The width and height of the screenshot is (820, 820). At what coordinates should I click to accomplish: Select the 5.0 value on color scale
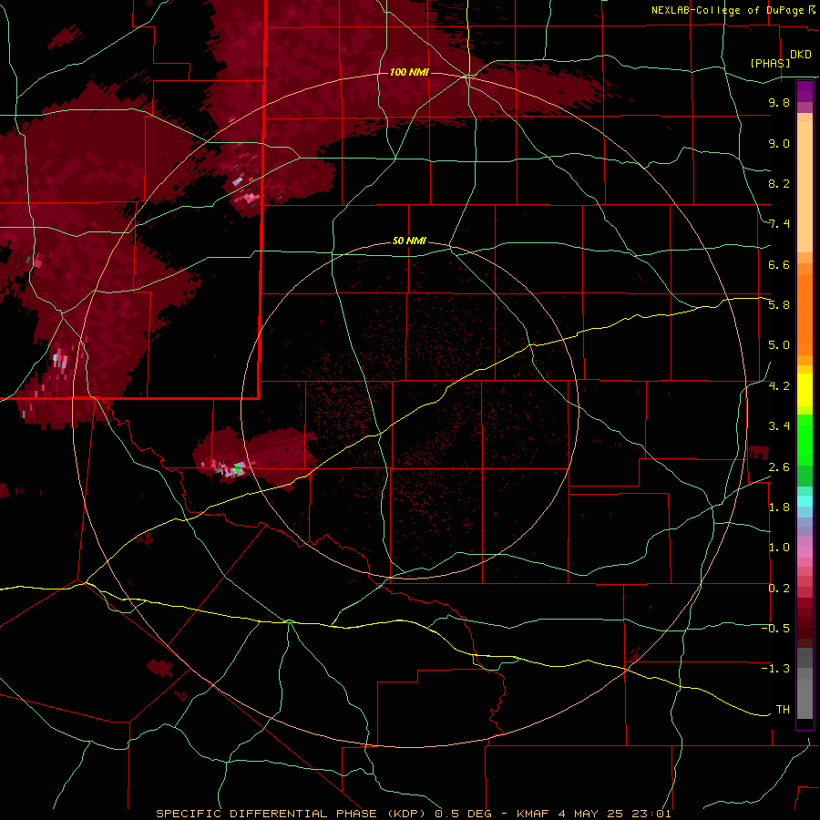pyautogui.click(x=779, y=345)
